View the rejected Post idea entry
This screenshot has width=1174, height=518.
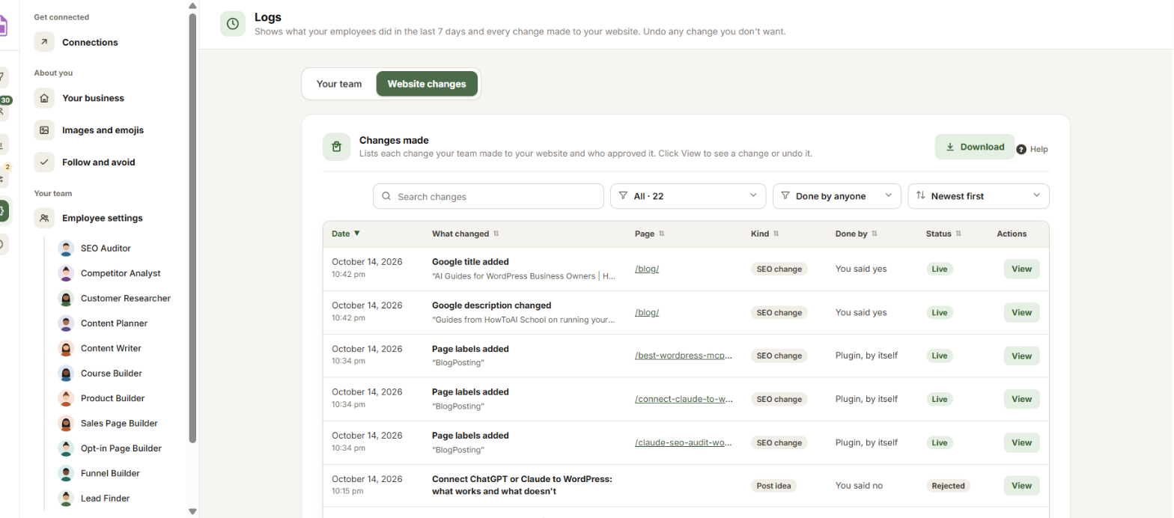pos(1021,485)
